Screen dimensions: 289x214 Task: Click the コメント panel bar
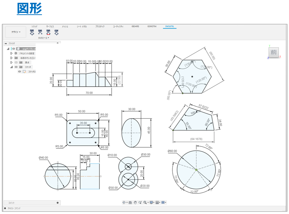[32, 203]
